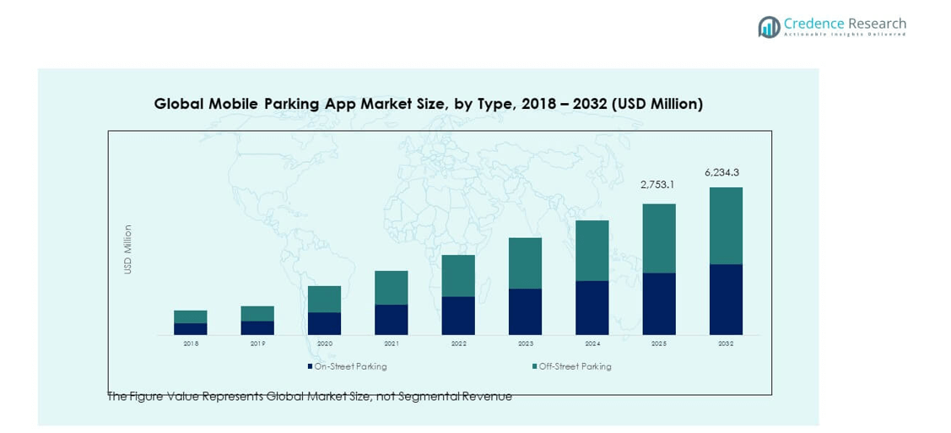Select the On-Street Parking legend label
Image resolution: width=951 pixels, height=433 pixels.
350,366
